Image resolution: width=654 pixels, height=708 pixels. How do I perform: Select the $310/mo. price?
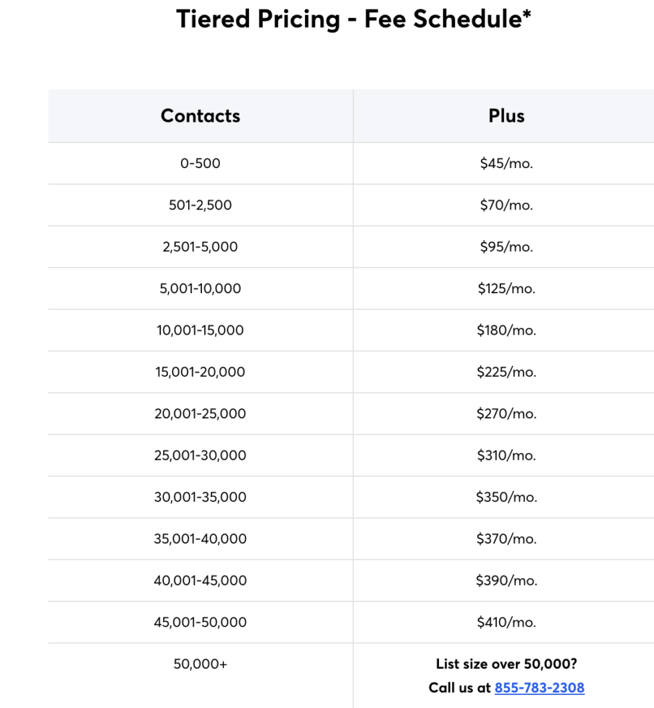(x=506, y=456)
